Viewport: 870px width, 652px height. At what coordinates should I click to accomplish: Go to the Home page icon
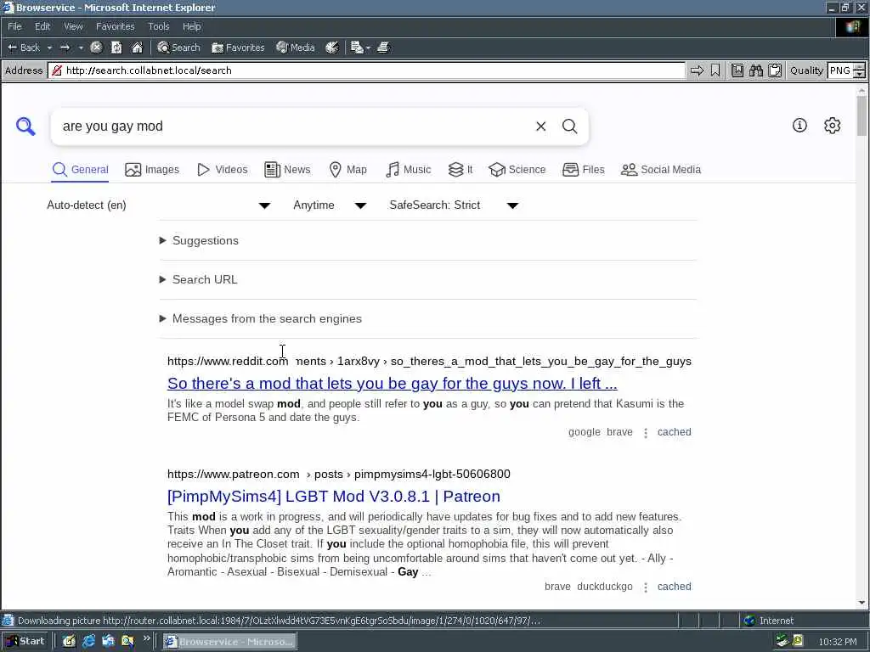click(137, 48)
